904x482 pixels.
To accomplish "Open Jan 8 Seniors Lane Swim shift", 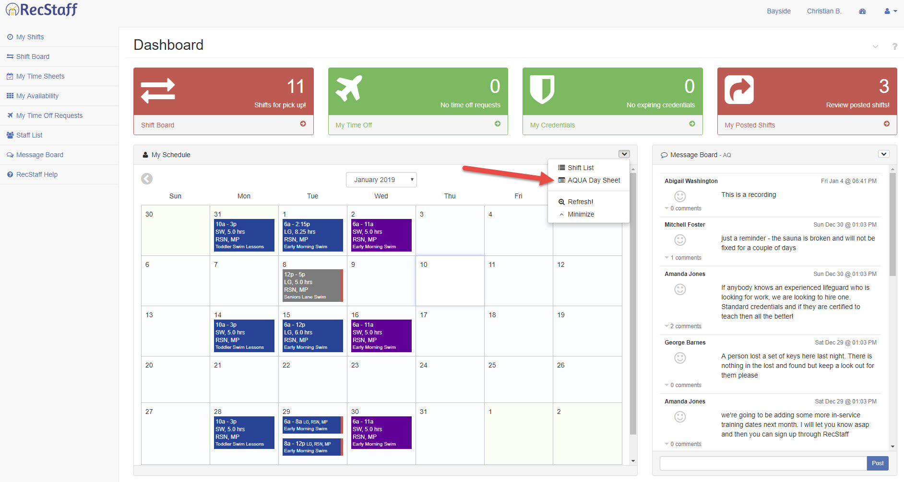I will click(313, 286).
